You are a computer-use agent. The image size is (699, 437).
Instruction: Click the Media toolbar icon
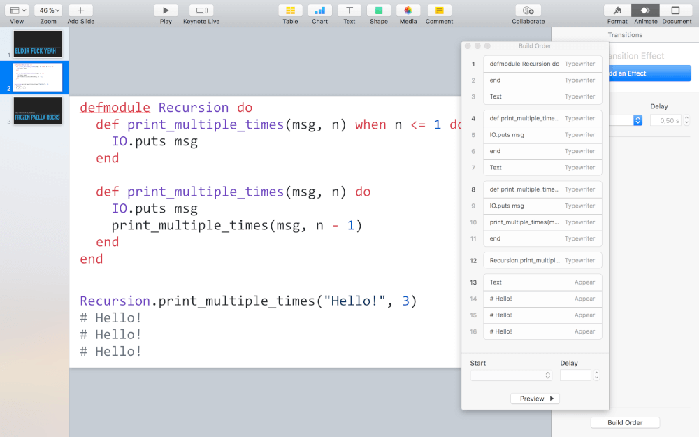pos(408,10)
